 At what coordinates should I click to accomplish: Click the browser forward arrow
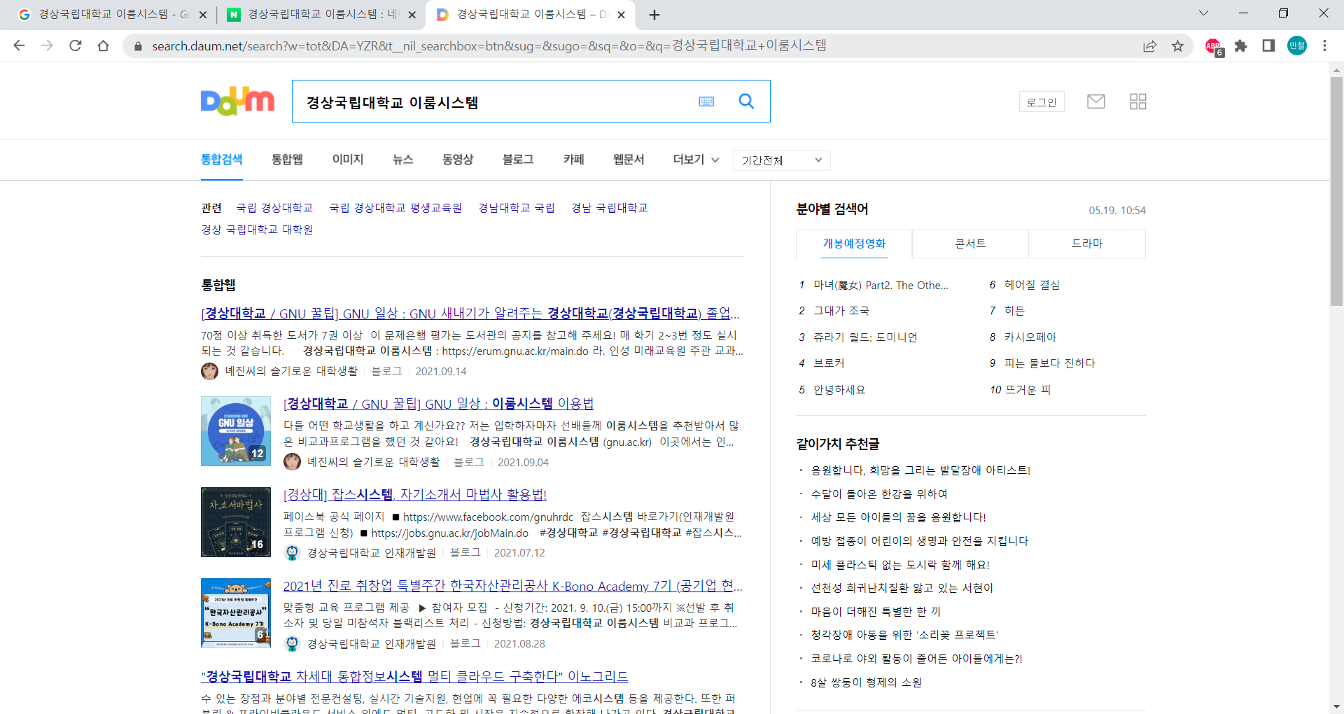coord(47,45)
